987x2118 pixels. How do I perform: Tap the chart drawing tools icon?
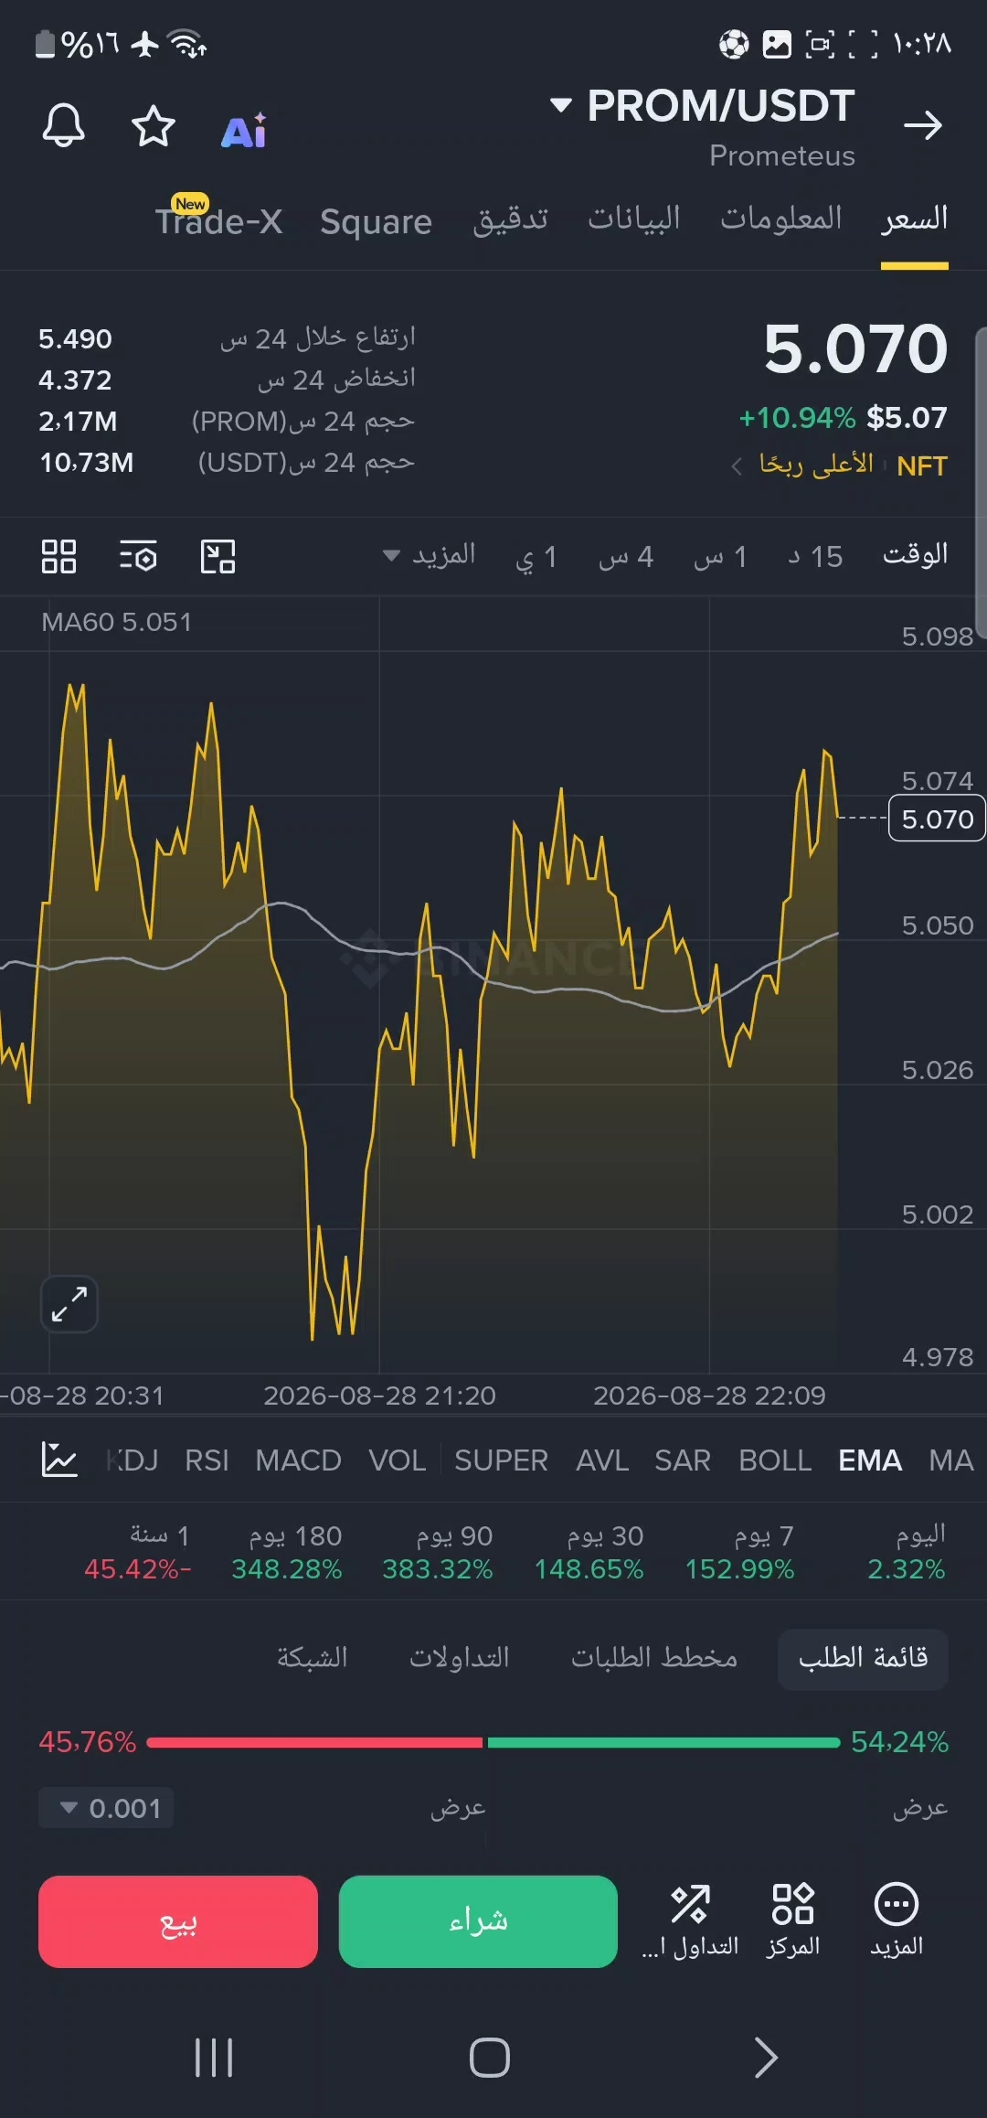coord(218,556)
